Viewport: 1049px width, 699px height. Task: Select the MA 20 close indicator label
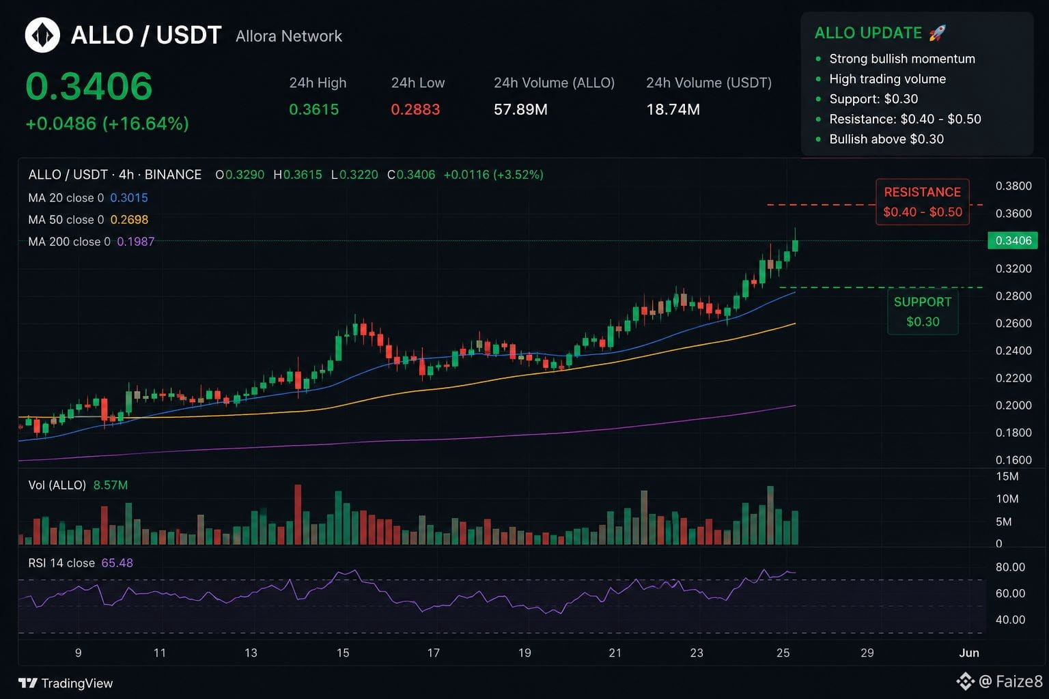click(88, 198)
